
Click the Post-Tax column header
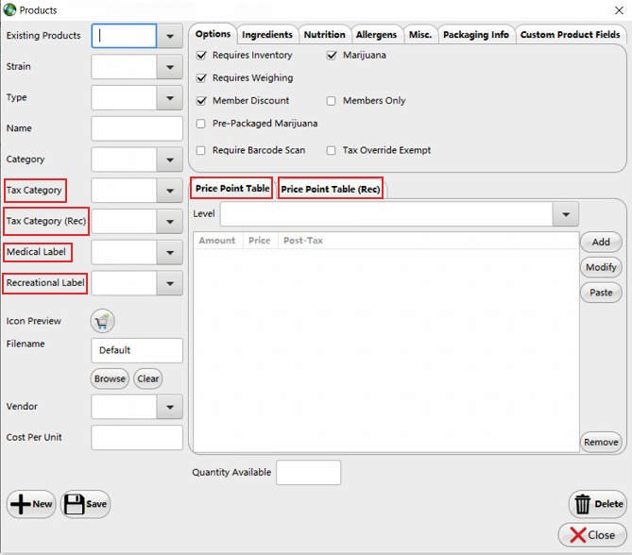click(x=303, y=241)
